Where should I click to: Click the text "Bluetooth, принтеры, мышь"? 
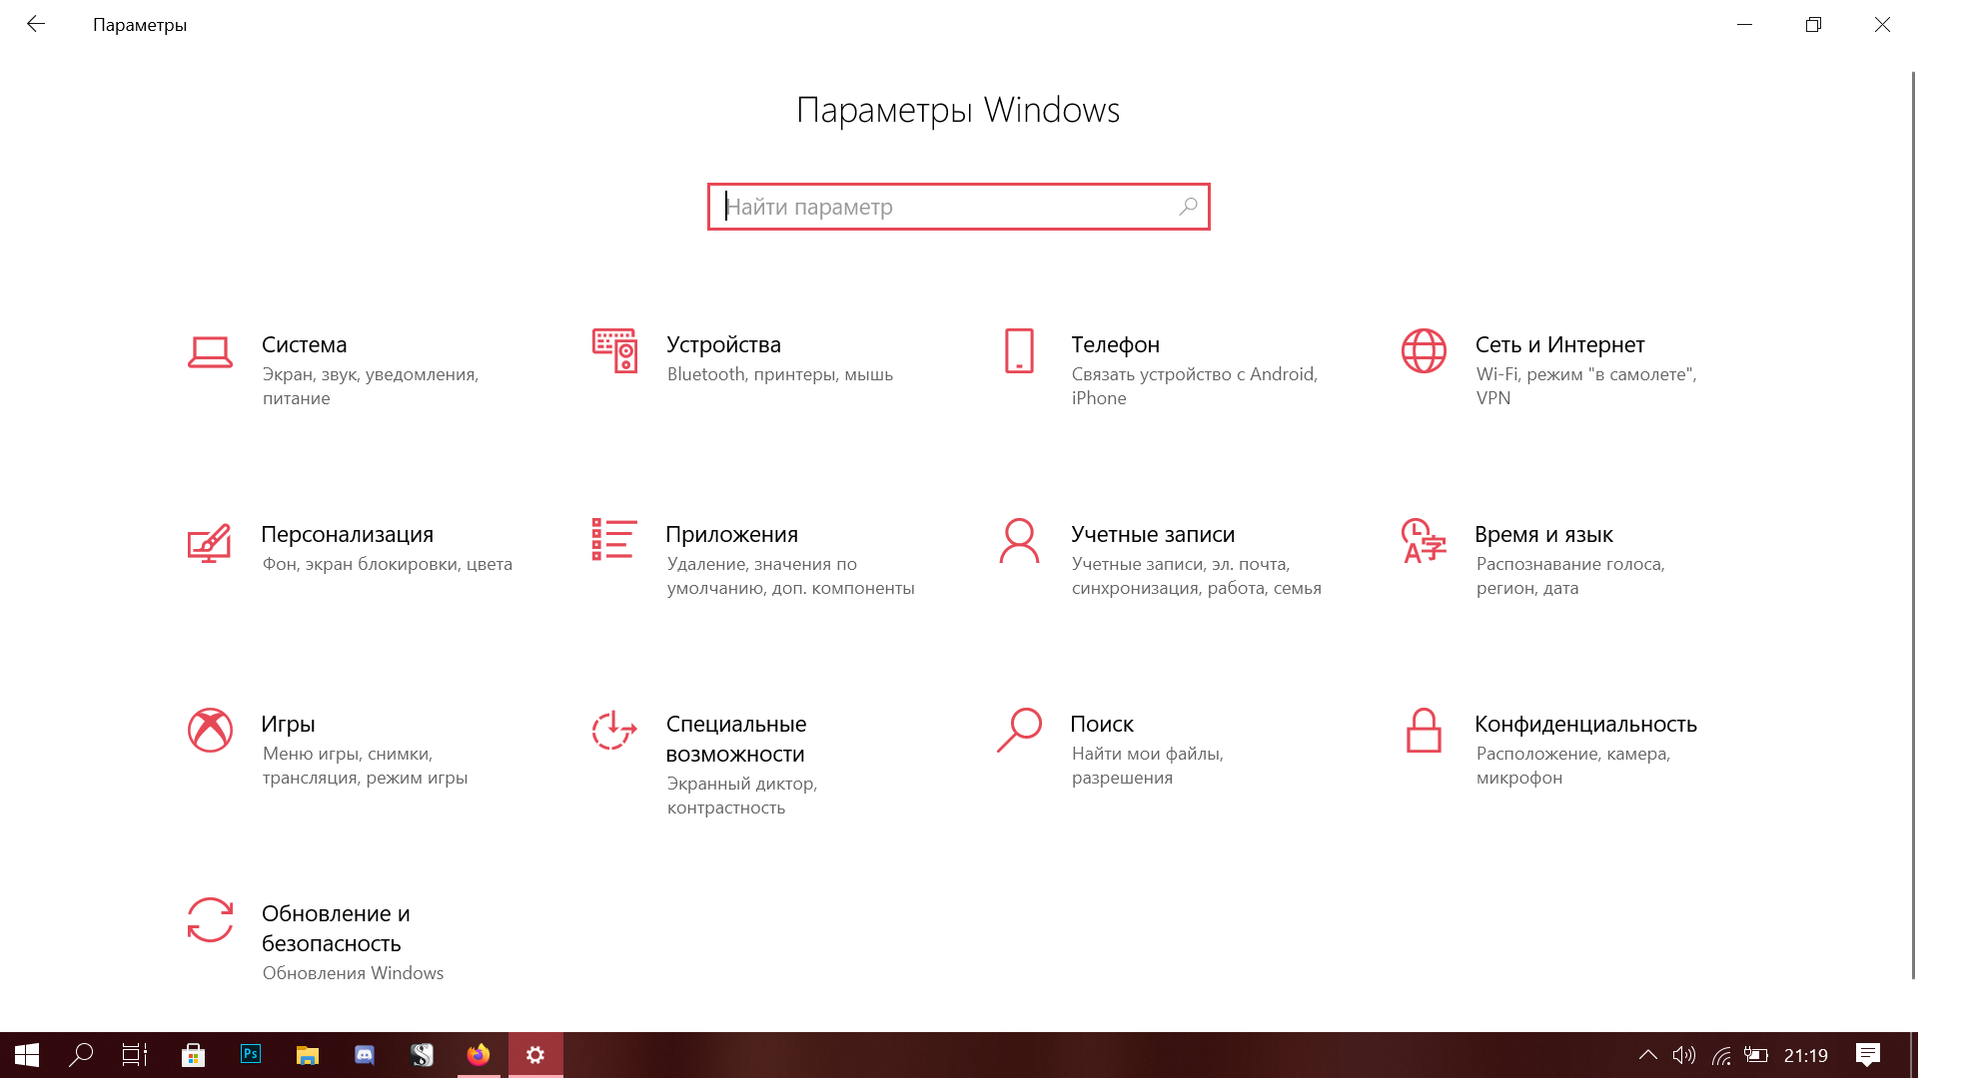click(780, 374)
